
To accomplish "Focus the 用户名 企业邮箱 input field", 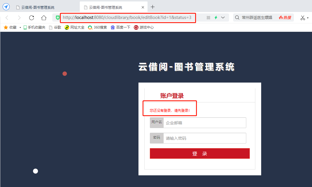I will tap(205, 123).
